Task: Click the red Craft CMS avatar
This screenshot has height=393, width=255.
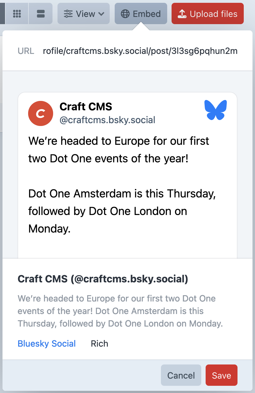Action: point(40,113)
